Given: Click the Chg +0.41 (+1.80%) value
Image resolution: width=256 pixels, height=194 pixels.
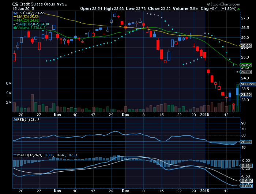Looking at the screenshot, I should [x=218, y=9].
